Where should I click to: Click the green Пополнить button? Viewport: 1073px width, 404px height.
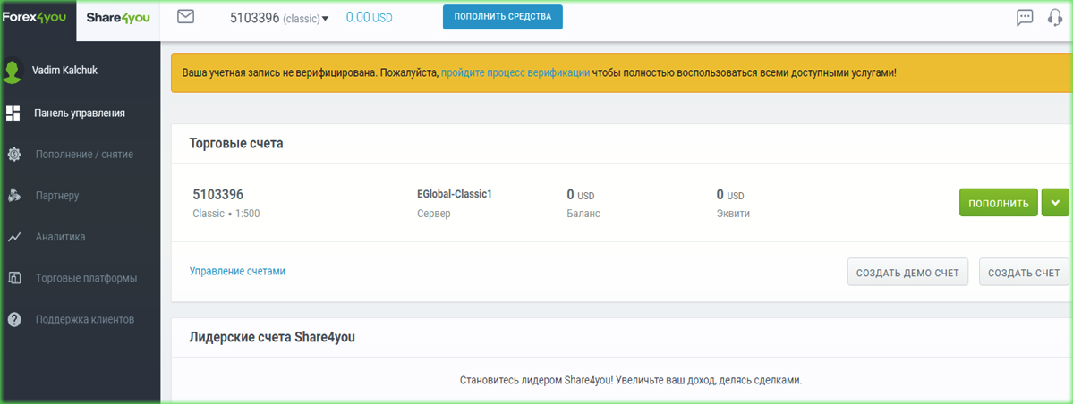998,203
